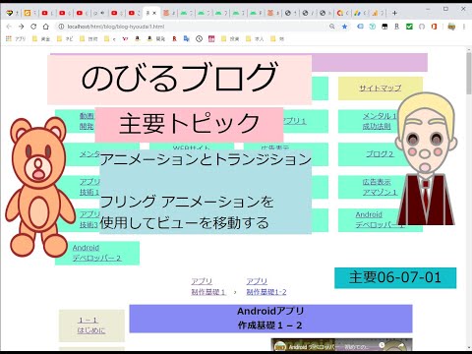Open the last bookmark folder on the right

pos(277,38)
